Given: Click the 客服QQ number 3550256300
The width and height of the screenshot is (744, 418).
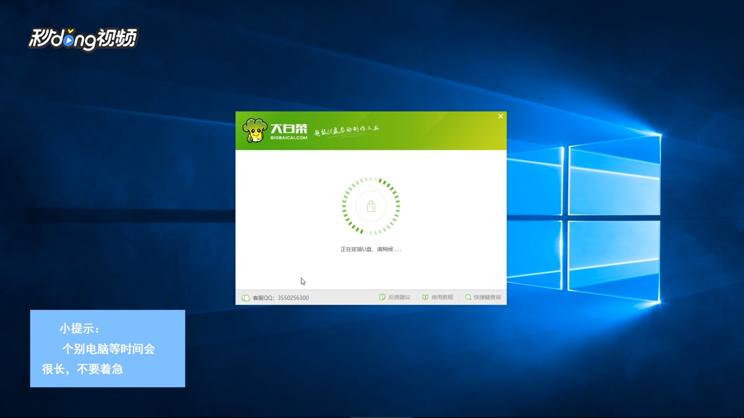Looking at the screenshot, I should (x=293, y=298).
